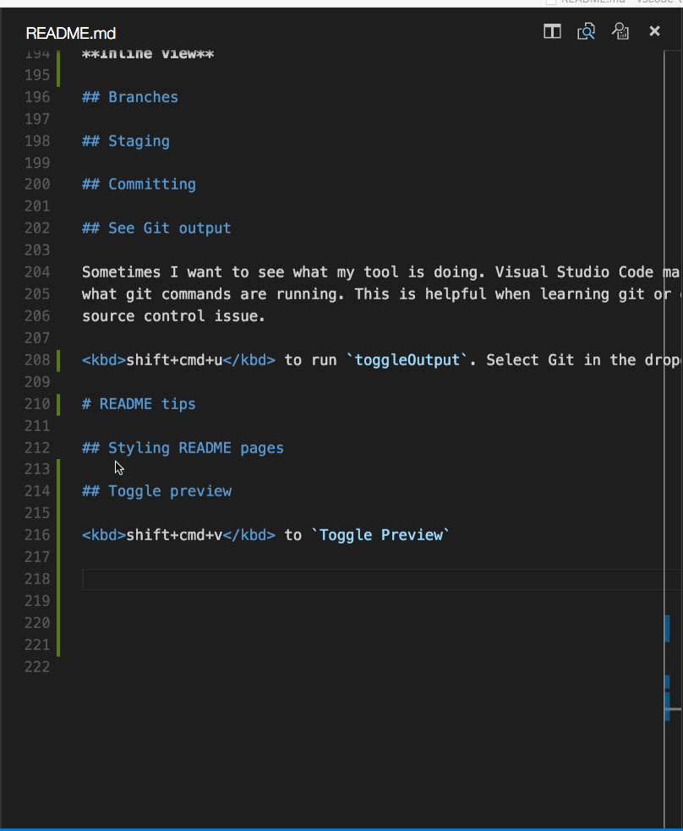Click the Open Changes preview icon
This screenshot has width=683, height=831.
pyautogui.click(x=620, y=31)
